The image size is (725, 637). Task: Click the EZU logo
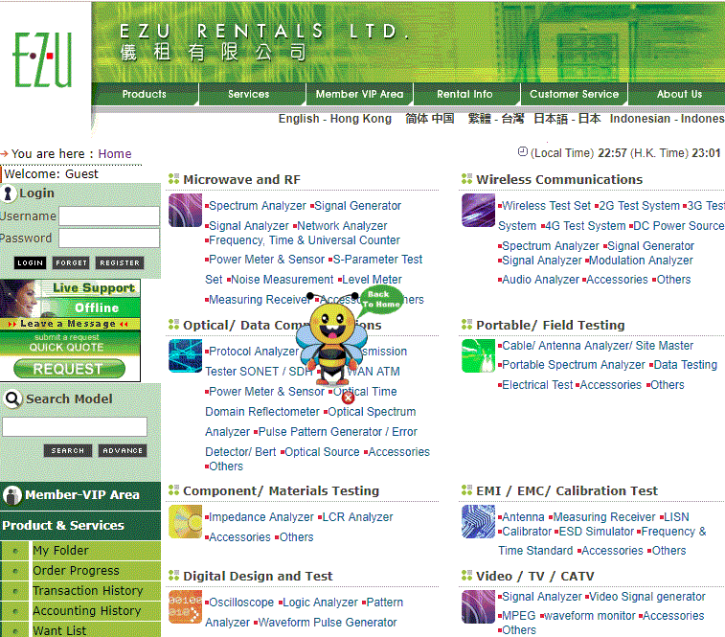click(42, 59)
